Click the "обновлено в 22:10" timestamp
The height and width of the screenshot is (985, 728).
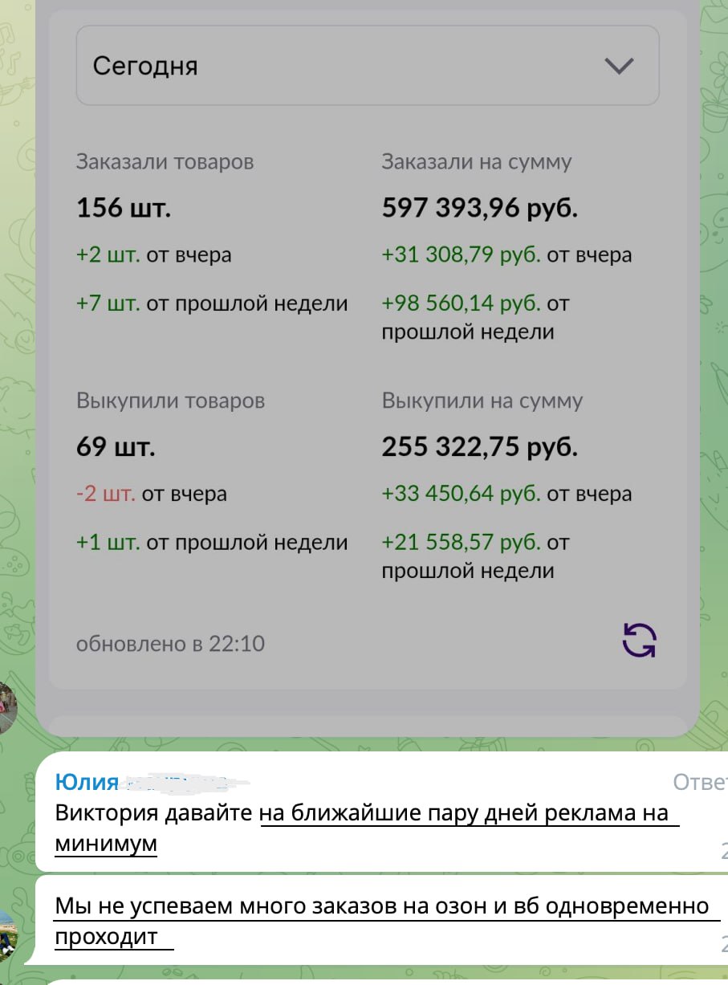coord(170,644)
